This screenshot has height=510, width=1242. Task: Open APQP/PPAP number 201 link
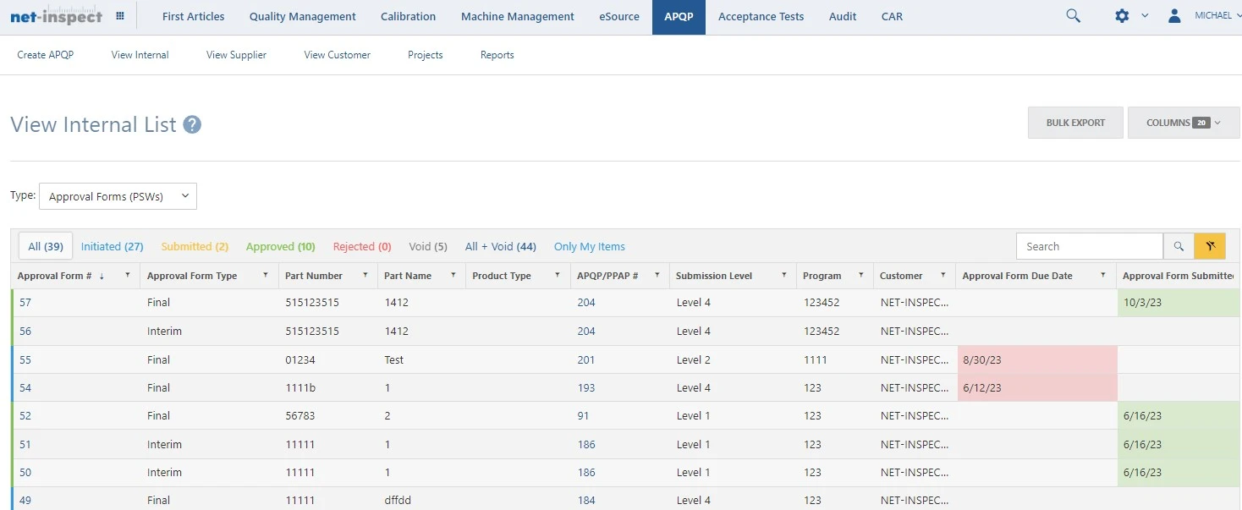(585, 359)
